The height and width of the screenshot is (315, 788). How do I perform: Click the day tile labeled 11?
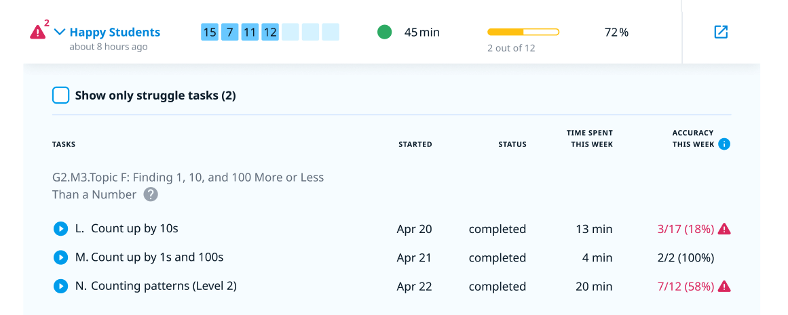pos(250,32)
